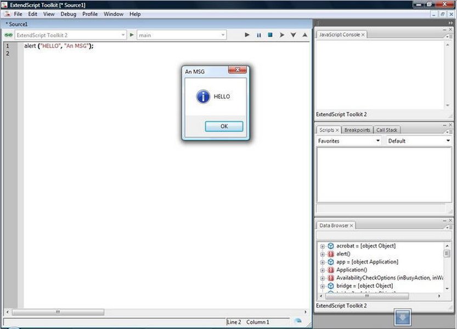The width and height of the screenshot is (457, 329).
Task: Click the Step Out up-arrow icon
Action: (x=304, y=35)
